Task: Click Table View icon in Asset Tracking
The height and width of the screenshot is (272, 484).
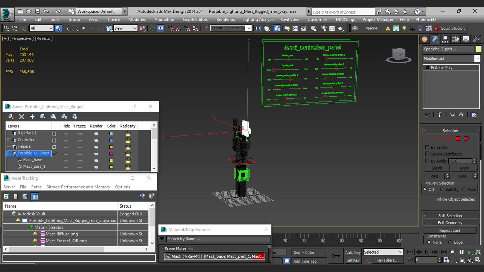Action: pyautogui.click(x=35, y=196)
